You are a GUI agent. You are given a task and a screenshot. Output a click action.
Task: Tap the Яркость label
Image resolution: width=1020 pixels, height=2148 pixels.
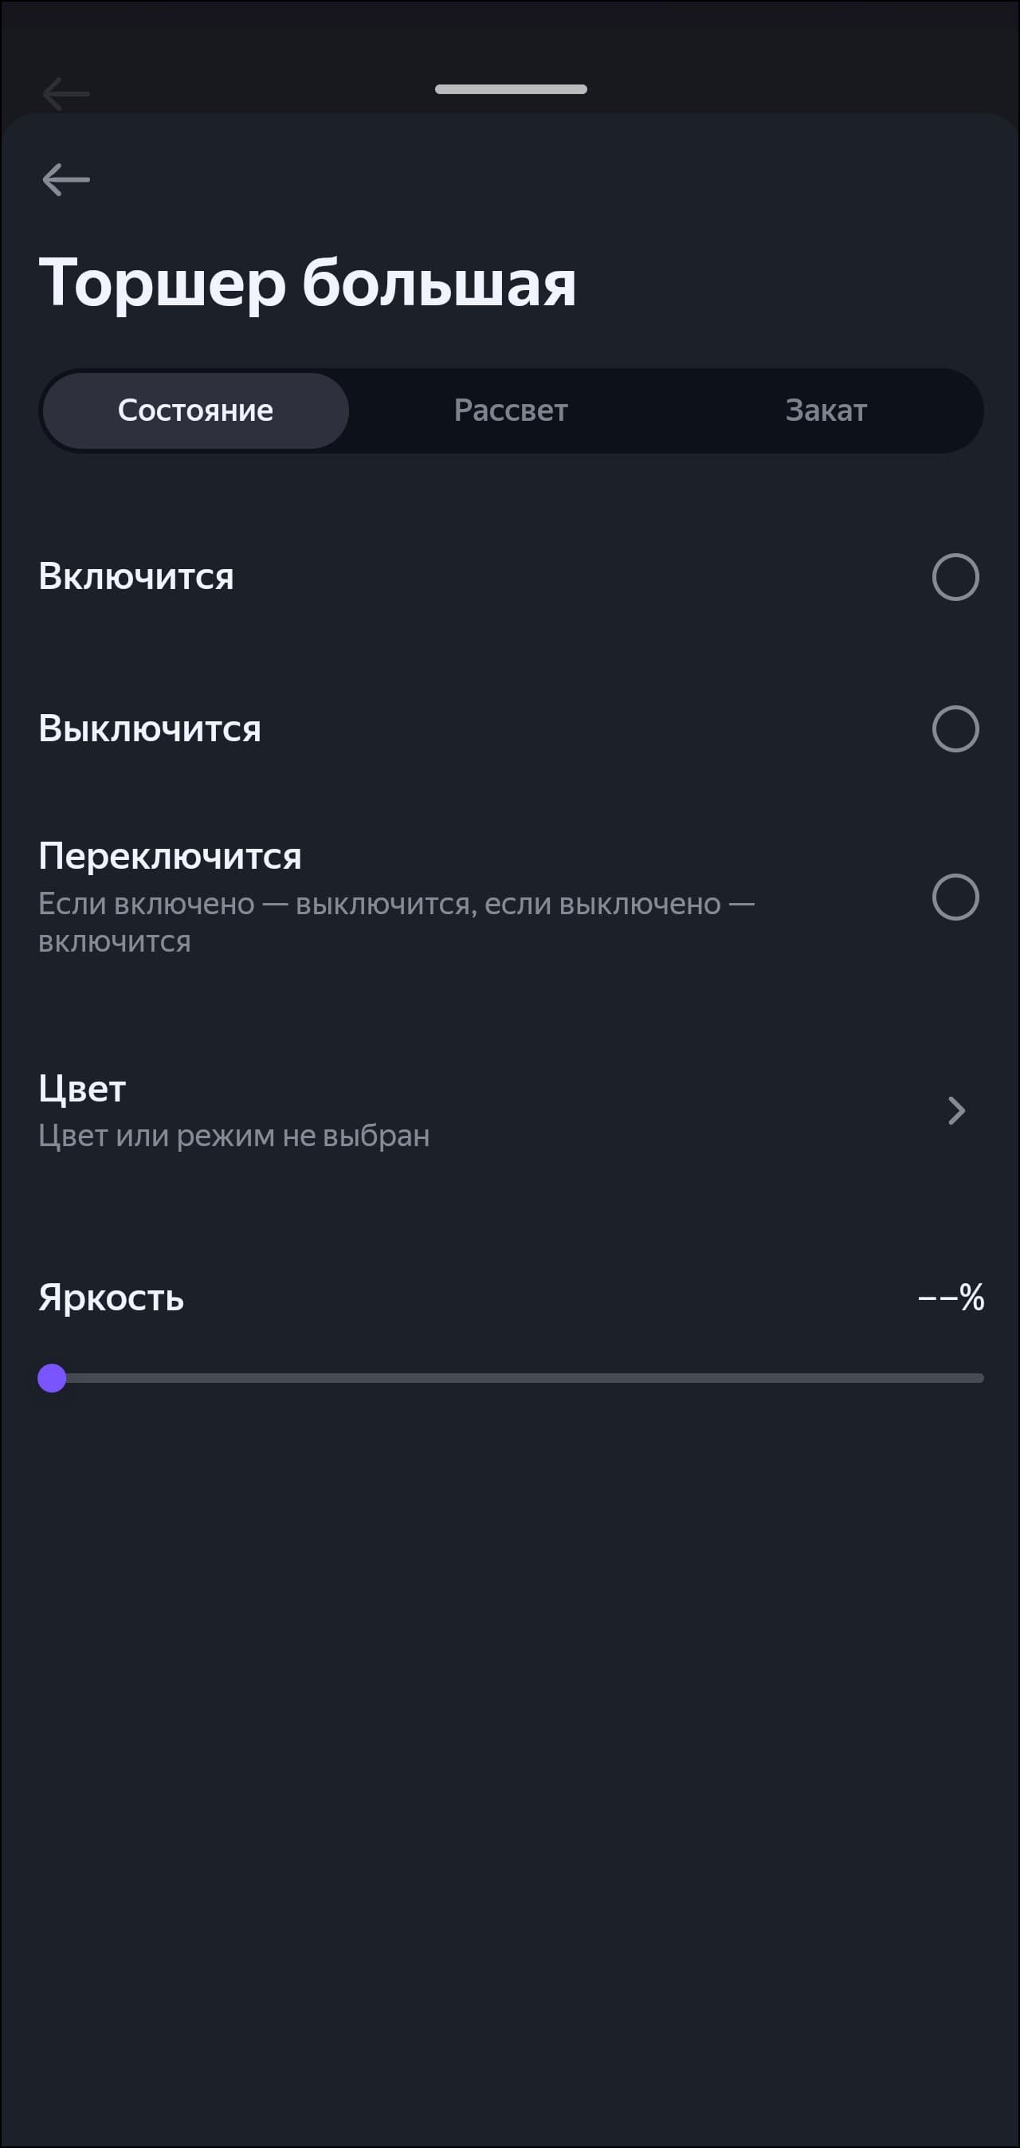pyautogui.click(x=111, y=1298)
